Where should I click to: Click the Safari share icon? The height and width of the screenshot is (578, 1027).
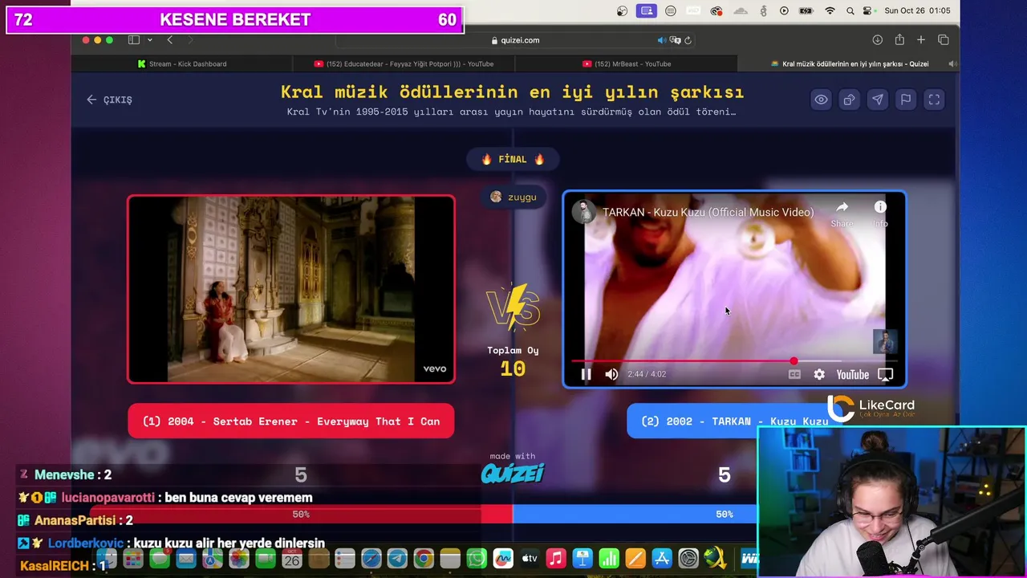tap(899, 40)
